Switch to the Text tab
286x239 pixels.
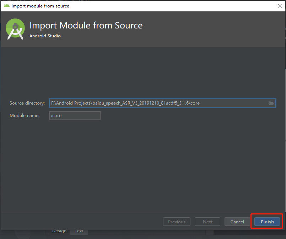[x=79, y=231]
